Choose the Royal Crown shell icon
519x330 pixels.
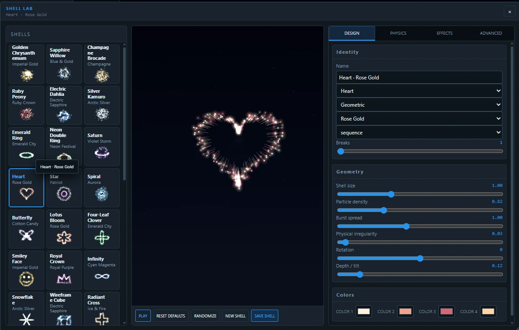click(64, 270)
